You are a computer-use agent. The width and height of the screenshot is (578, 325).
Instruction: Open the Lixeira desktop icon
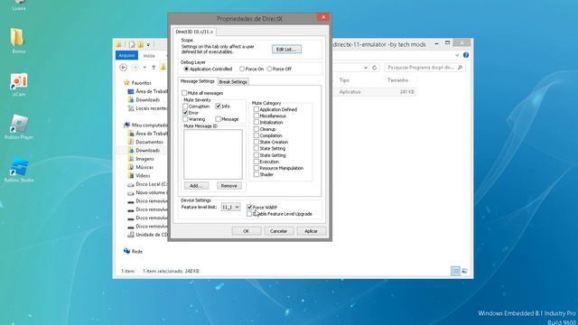tap(18, 5)
